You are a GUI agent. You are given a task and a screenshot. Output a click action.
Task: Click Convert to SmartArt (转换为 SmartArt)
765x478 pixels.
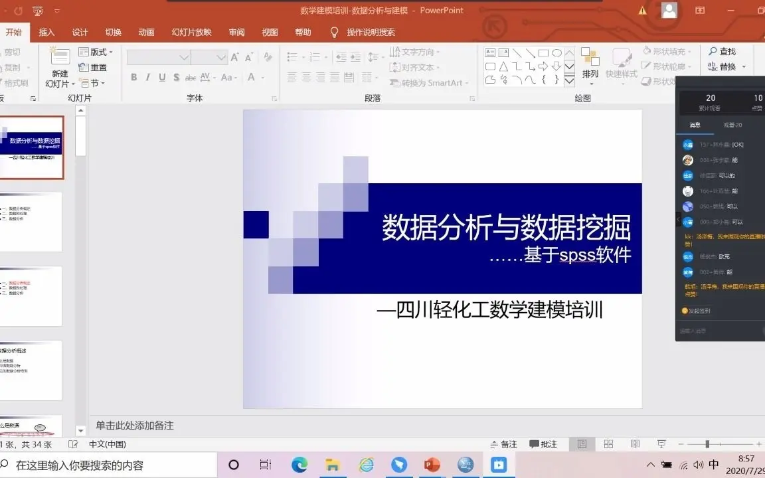click(430, 83)
